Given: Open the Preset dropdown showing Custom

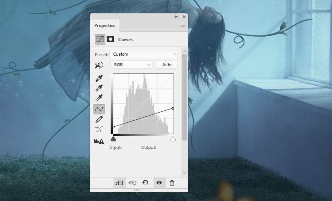Looking at the screenshot, I should click(143, 54).
